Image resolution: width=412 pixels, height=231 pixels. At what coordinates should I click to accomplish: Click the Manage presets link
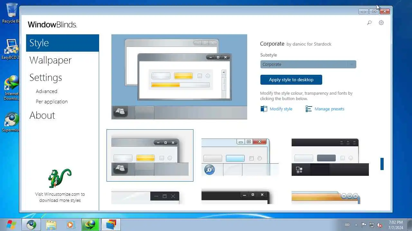point(329,109)
